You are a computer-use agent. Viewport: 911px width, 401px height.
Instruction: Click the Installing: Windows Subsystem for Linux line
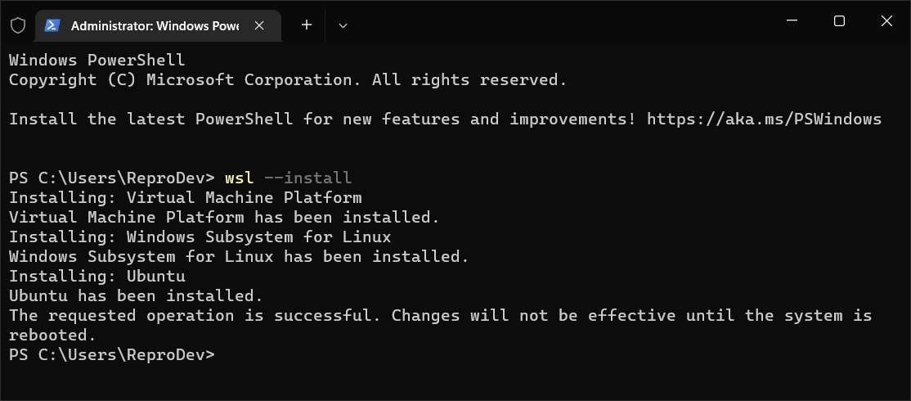pos(200,237)
